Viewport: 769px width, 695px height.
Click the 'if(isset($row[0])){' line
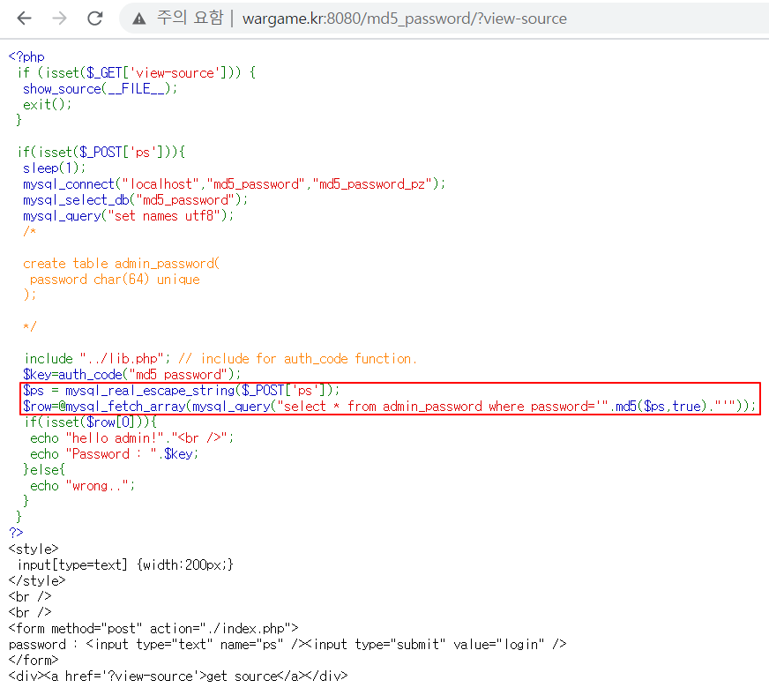(x=91, y=422)
